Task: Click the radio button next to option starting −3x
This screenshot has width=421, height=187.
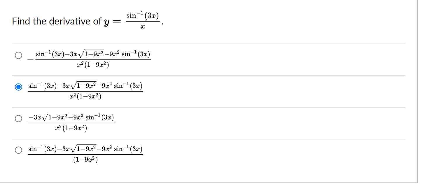Action: coord(18,119)
